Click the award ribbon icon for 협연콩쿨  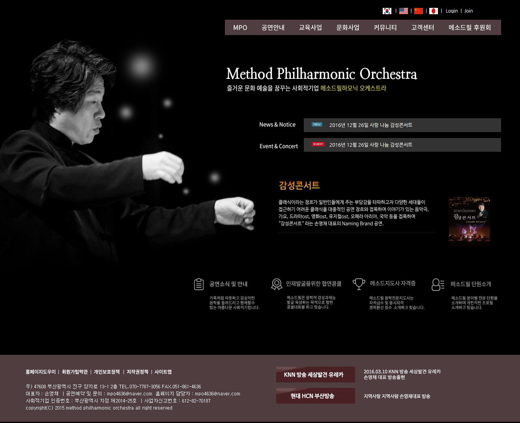277,284
